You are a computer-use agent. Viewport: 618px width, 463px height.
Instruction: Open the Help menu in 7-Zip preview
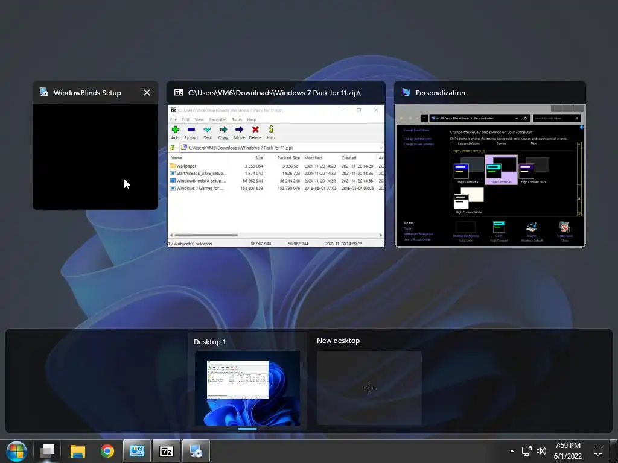pos(252,119)
